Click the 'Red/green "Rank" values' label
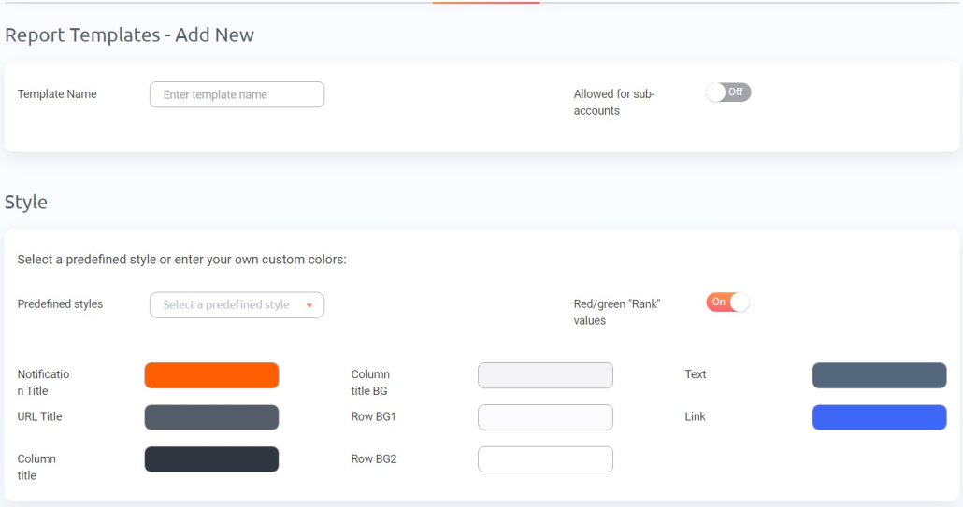This screenshot has height=507, width=963. [617, 312]
